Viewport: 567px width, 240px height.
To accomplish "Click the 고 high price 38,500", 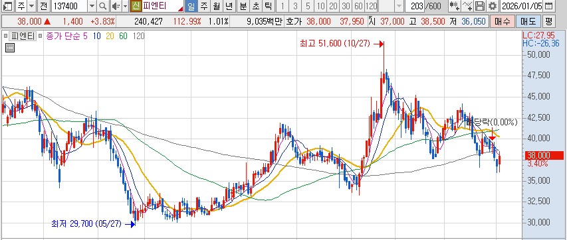I will (433, 22).
